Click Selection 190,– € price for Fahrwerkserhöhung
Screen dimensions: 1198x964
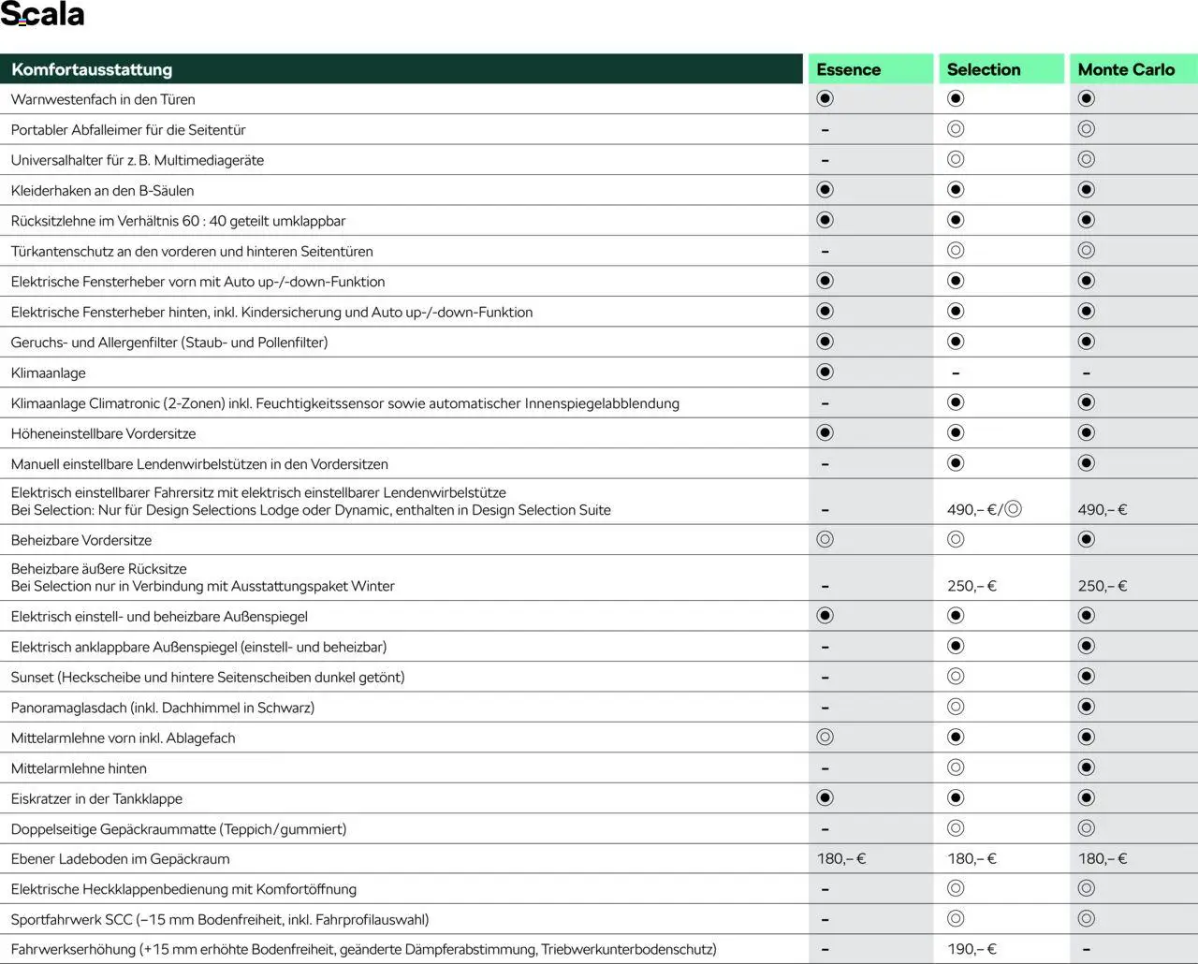point(972,949)
